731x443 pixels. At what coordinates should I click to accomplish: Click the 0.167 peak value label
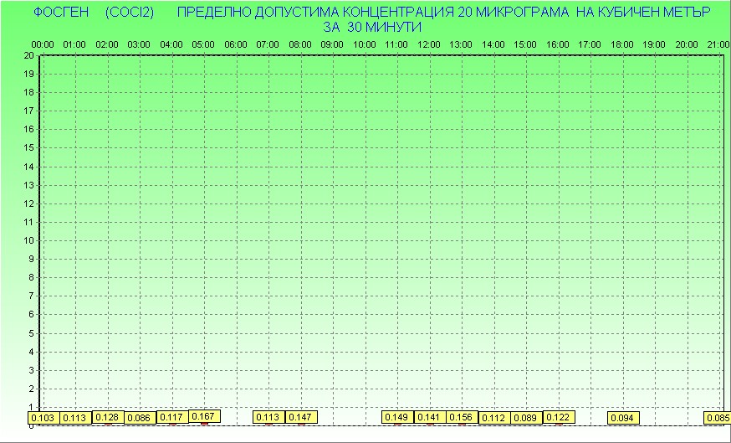point(204,416)
